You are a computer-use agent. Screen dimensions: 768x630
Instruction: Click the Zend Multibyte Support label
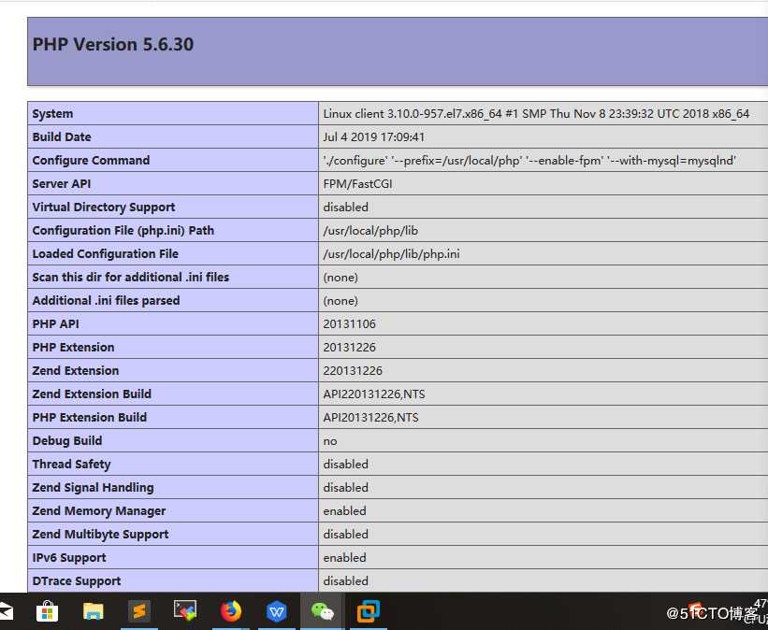pos(101,535)
